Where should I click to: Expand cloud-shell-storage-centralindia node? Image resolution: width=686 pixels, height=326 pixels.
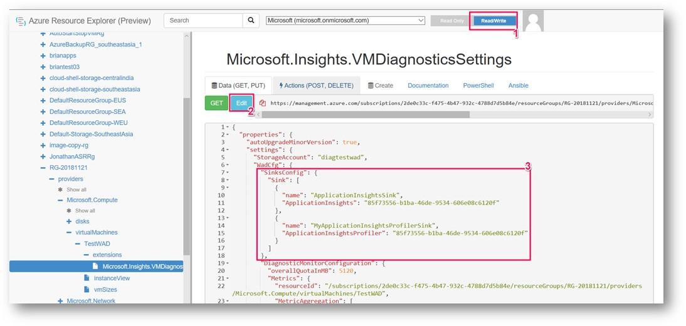(43, 78)
